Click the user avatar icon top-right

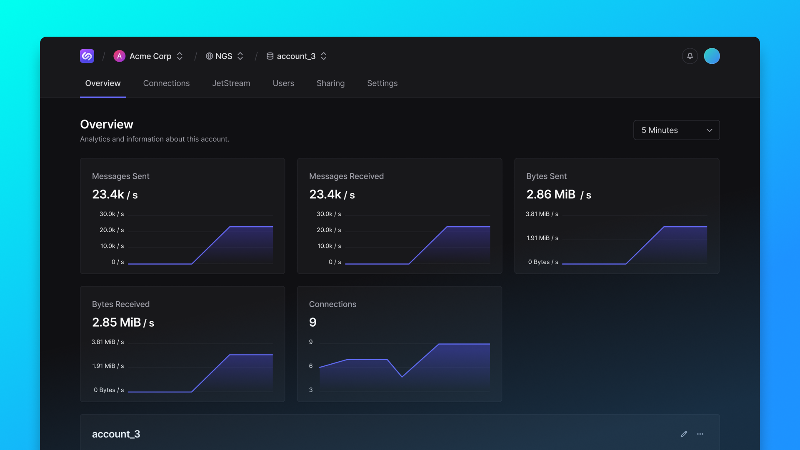(x=712, y=55)
